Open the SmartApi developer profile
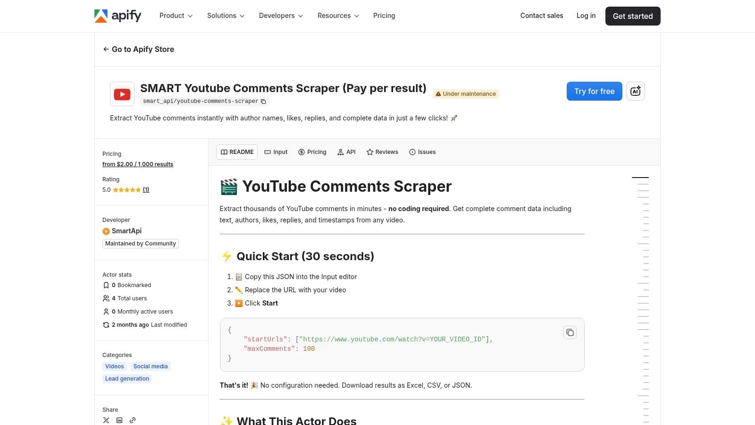Screen dimensions: 755x425 [x=126, y=231]
